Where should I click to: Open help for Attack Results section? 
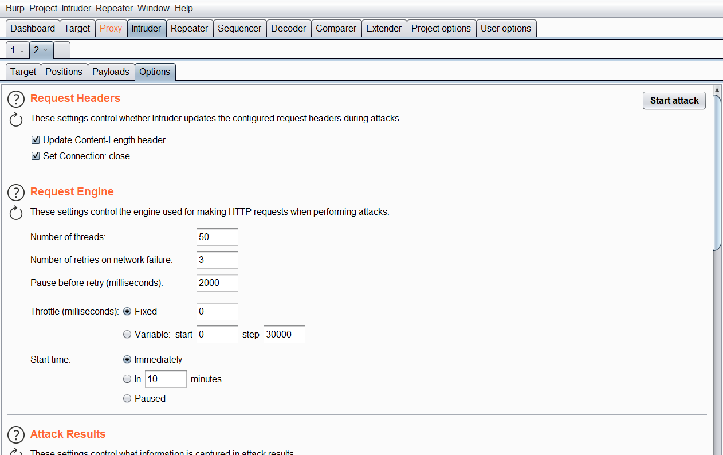[x=16, y=435]
